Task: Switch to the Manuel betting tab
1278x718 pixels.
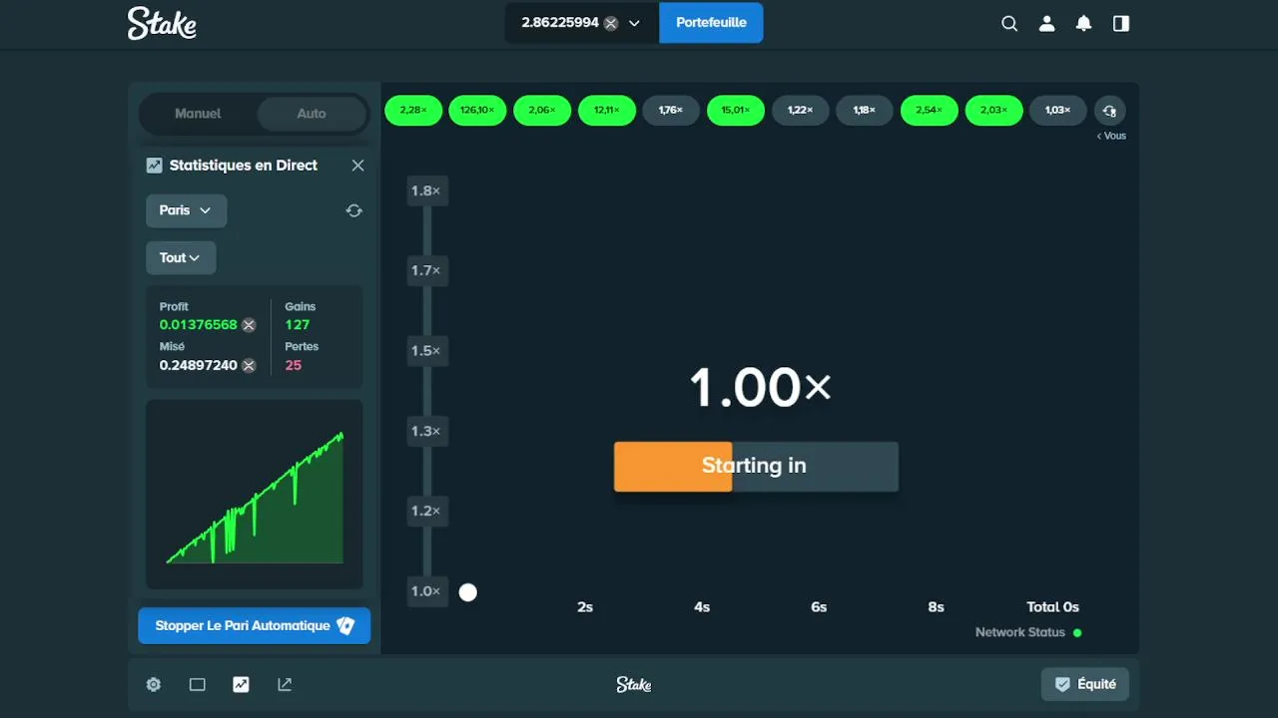Action: coord(198,114)
